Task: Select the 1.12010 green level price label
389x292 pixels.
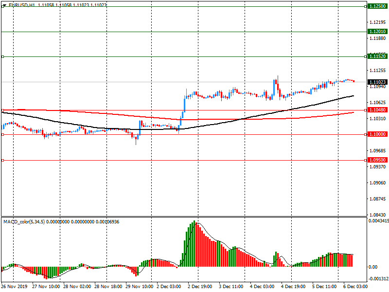Action: point(378,31)
